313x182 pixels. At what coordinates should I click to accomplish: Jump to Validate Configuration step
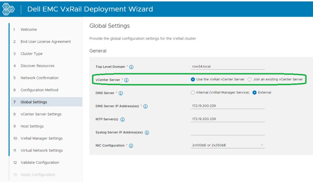pyautogui.click(x=40, y=163)
